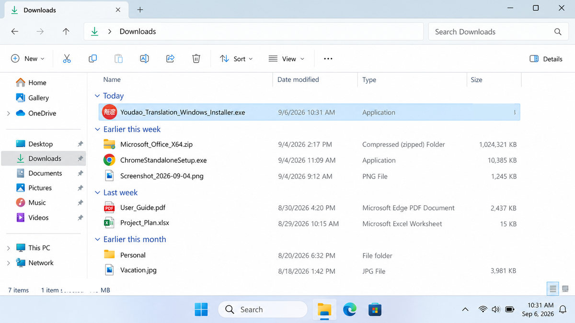Click the Rename icon in toolbar

click(144, 58)
